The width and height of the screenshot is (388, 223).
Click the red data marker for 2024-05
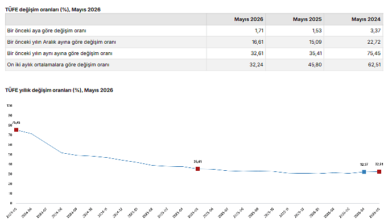coord(16,130)
